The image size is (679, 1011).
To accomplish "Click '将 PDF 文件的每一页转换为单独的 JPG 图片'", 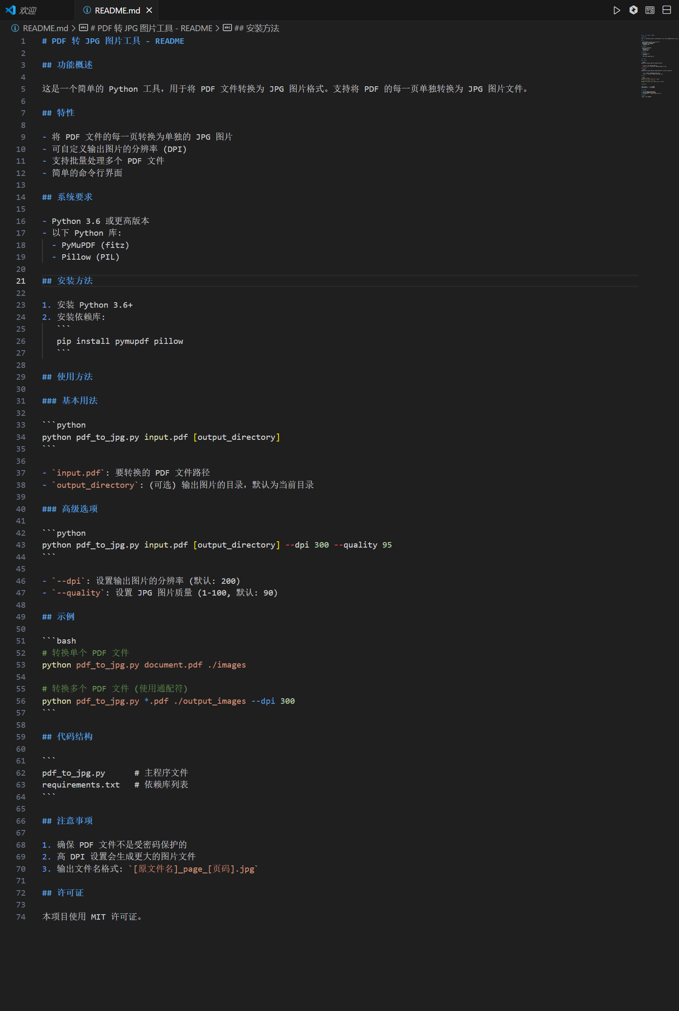I will coord(142,137).
